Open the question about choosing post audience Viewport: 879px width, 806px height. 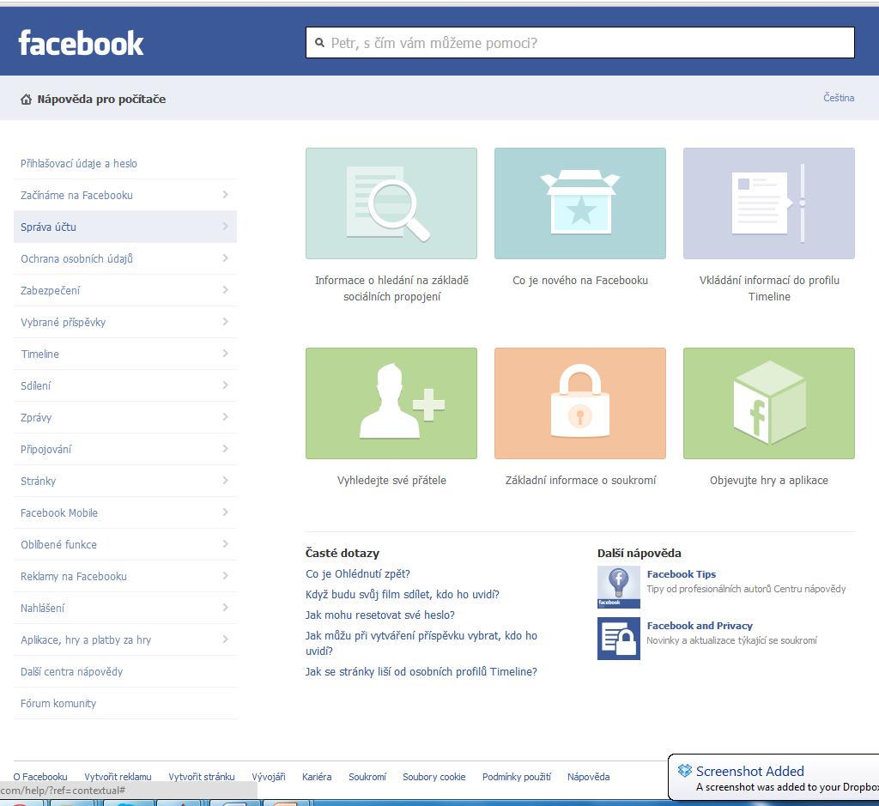click(x=421, y=643)
